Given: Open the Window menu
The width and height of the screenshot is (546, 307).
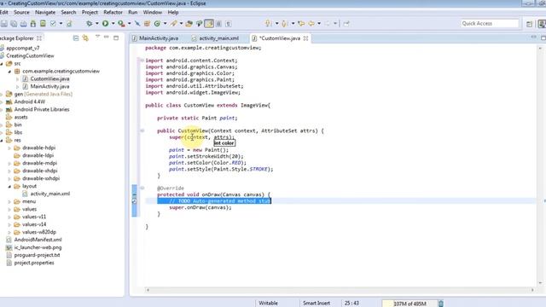Looking at the screenshot, I should (x=153, y=12).
